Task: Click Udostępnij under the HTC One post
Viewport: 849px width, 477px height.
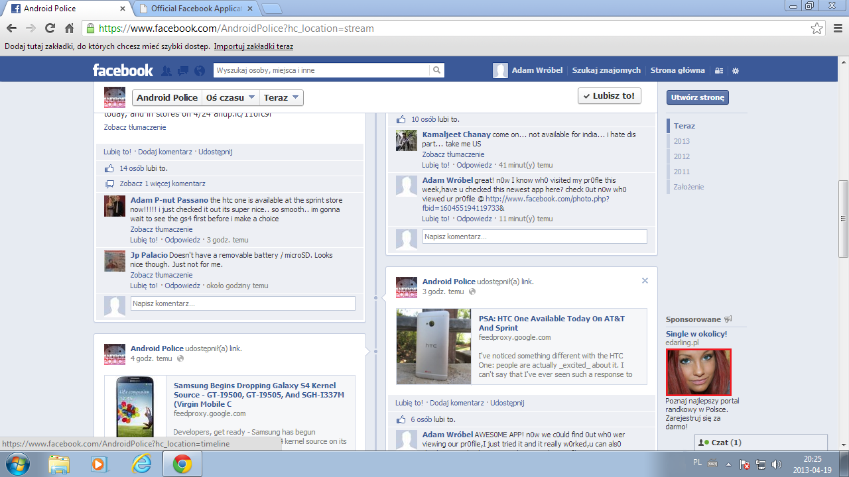Action: click(x=507, y=403)
